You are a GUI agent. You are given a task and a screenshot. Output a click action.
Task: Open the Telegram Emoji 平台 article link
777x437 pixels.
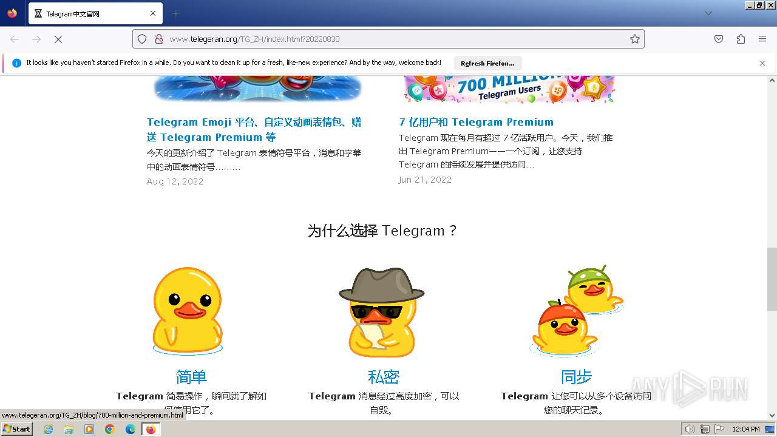(254, 129)
